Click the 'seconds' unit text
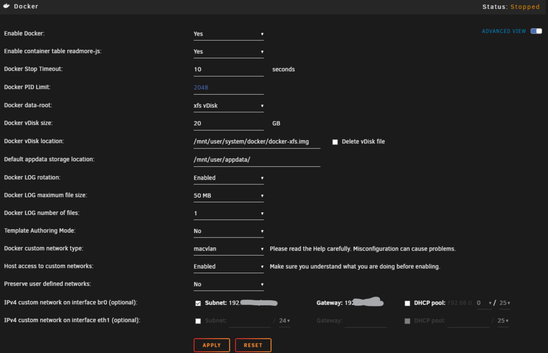Image resolution: width=548 pixels, height=353 pixels. (x=283, y=70)
